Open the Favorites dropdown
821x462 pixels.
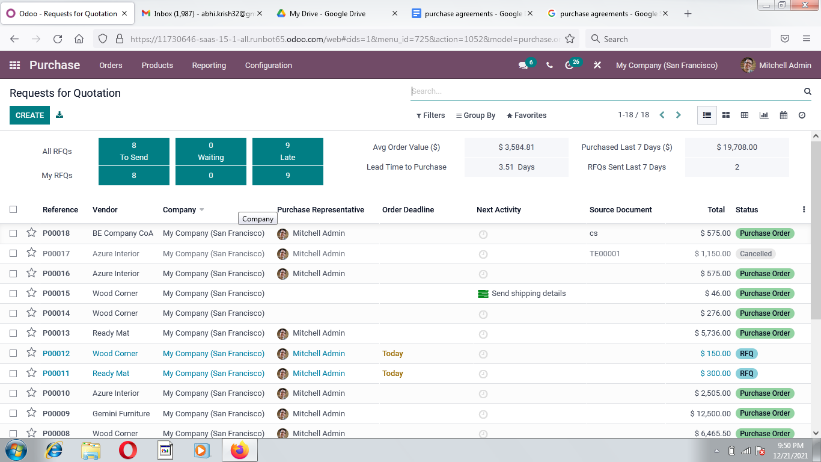pos(527,115)
